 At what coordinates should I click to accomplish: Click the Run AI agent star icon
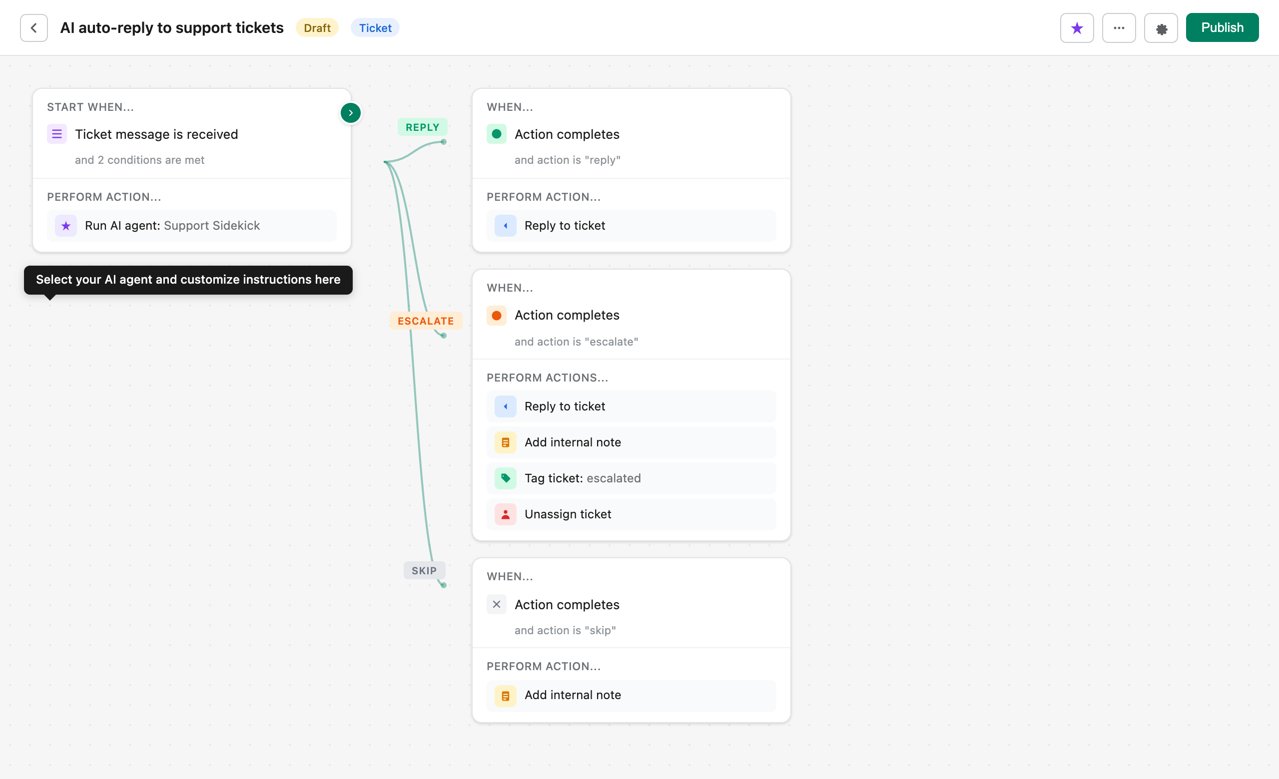(x=65, y=226)
